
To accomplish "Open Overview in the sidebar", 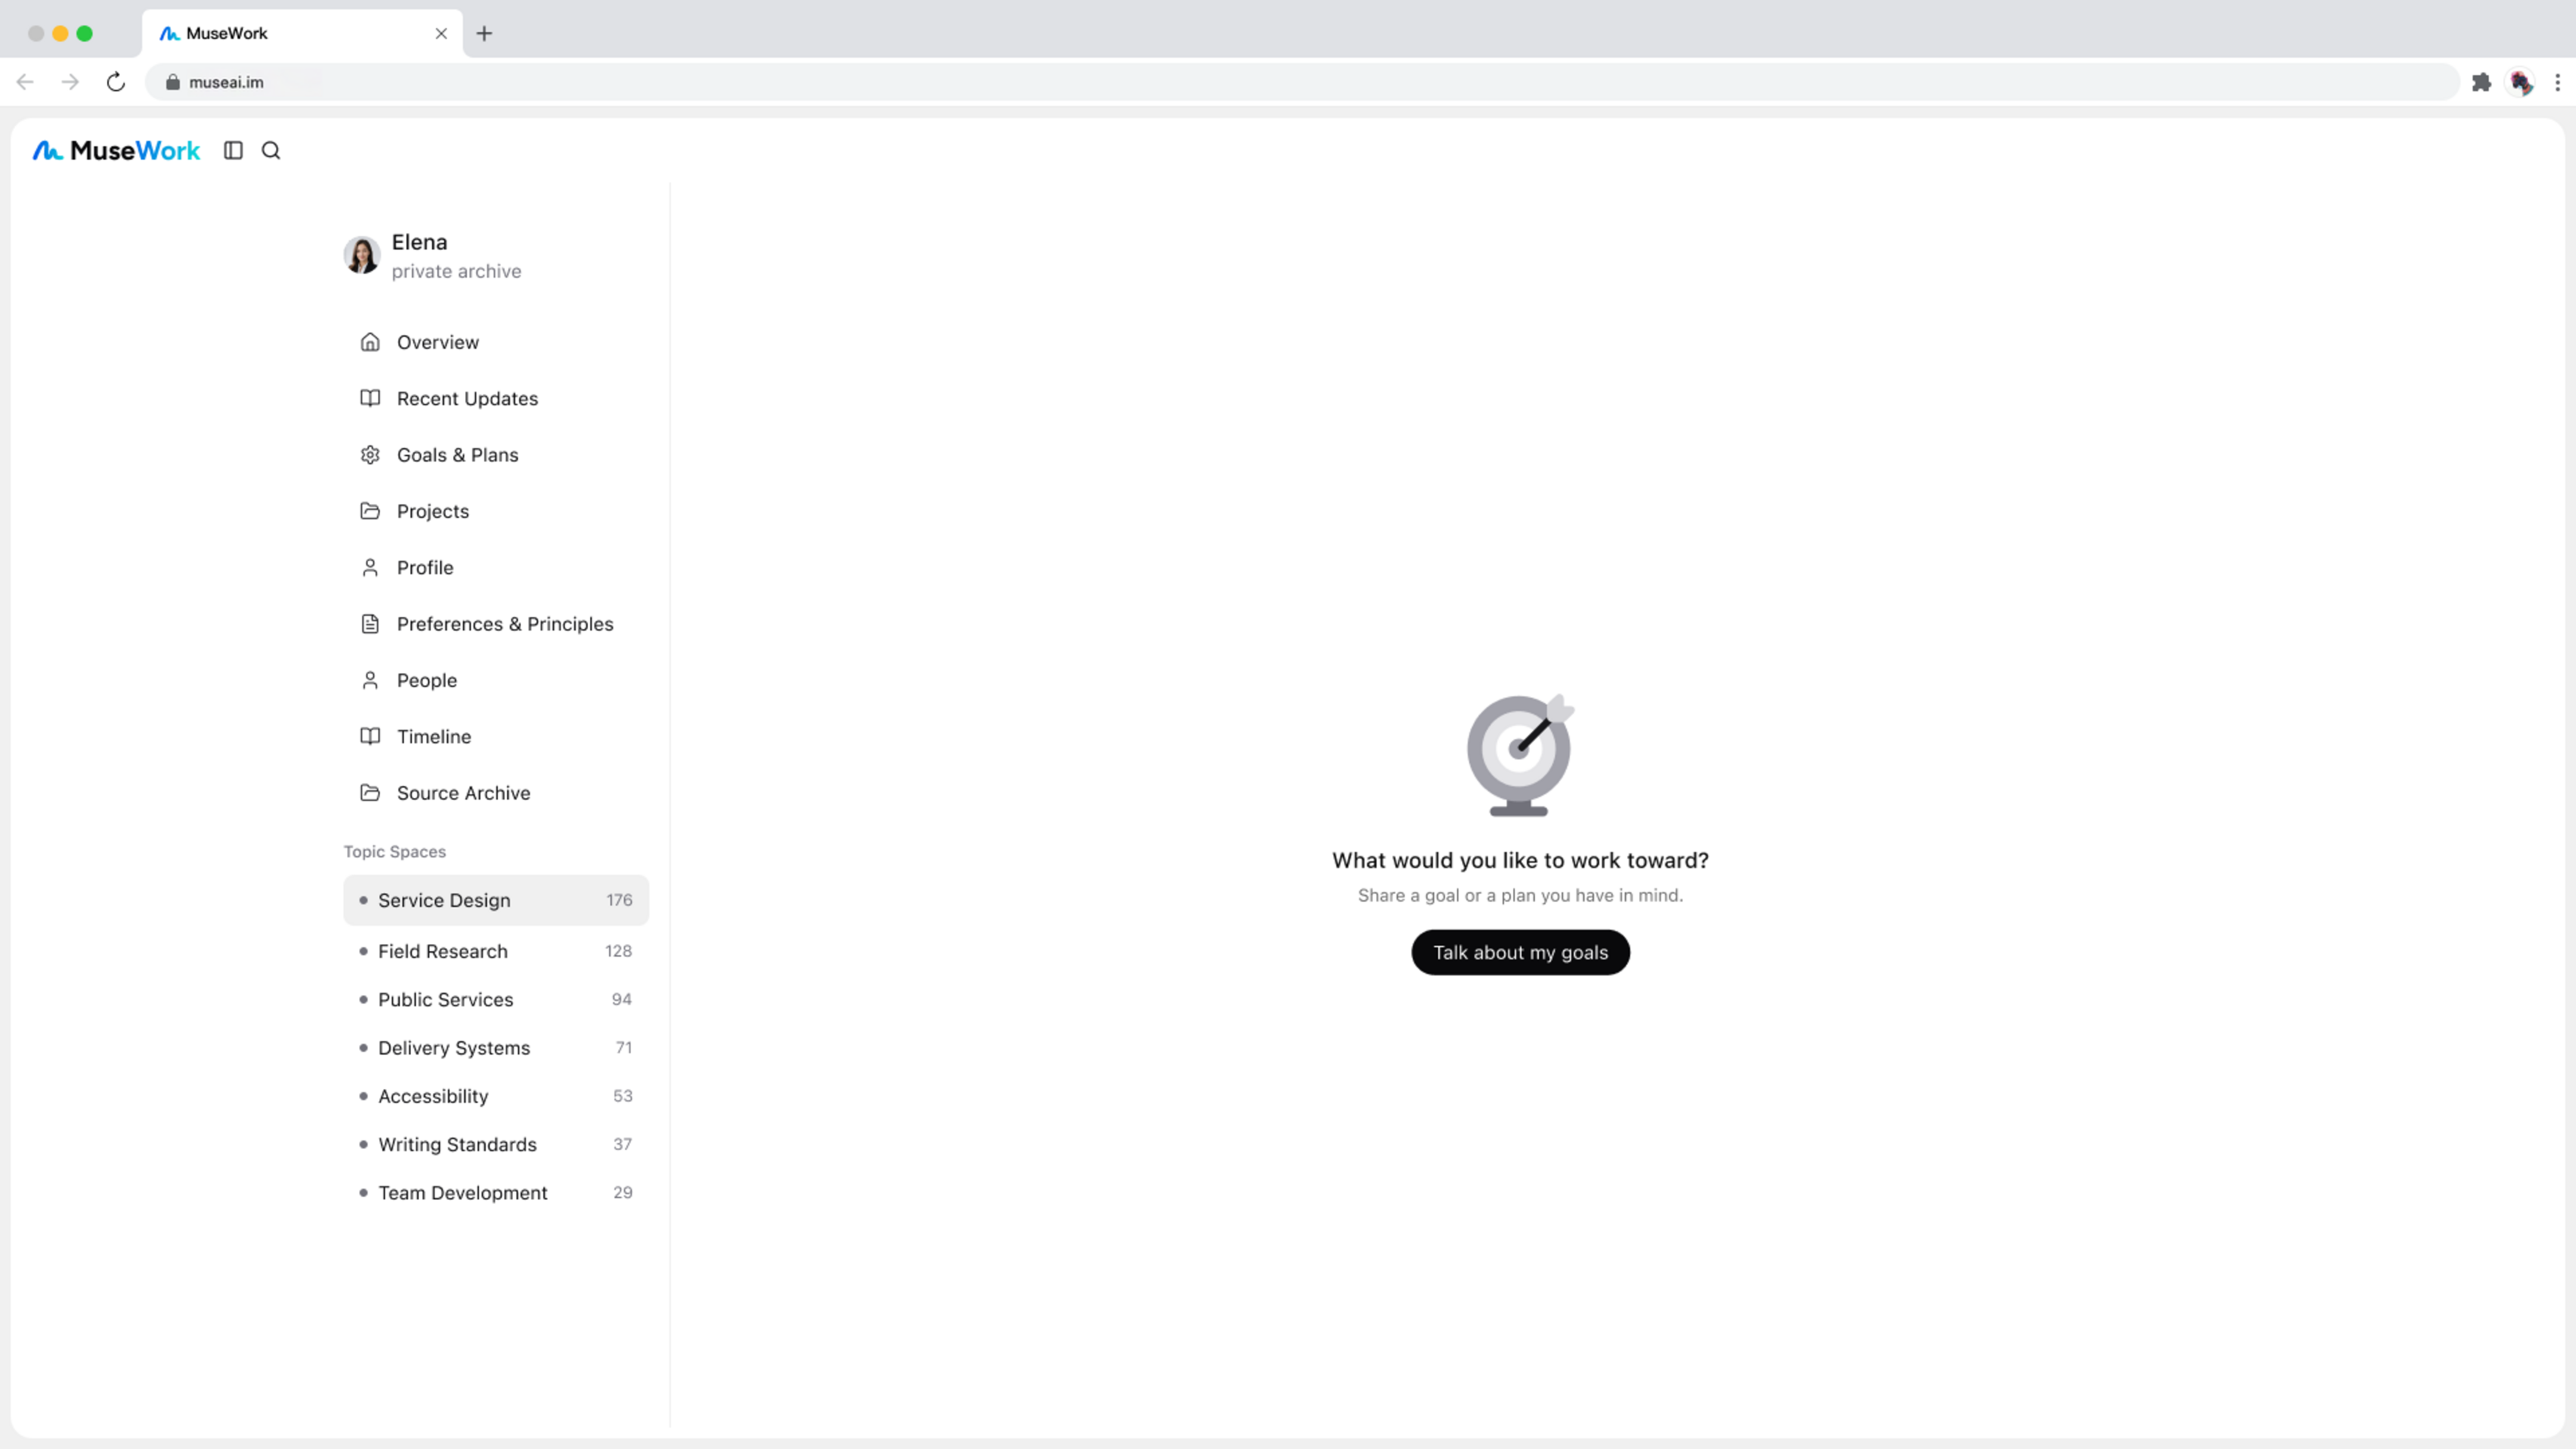I will tap(496, 342).
